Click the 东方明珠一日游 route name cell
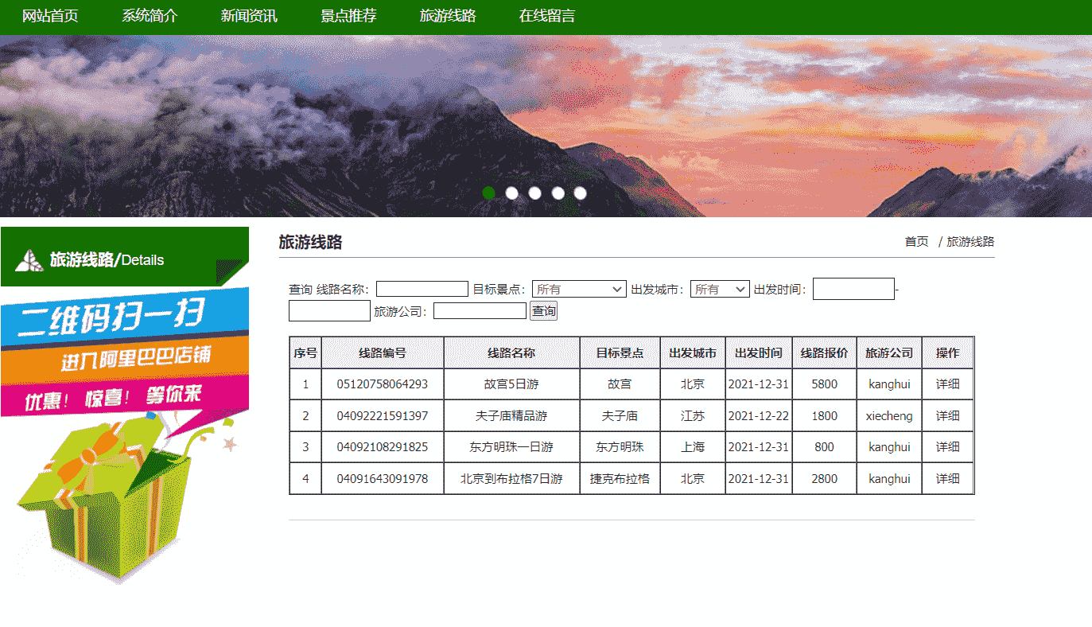 coord(511,447)
